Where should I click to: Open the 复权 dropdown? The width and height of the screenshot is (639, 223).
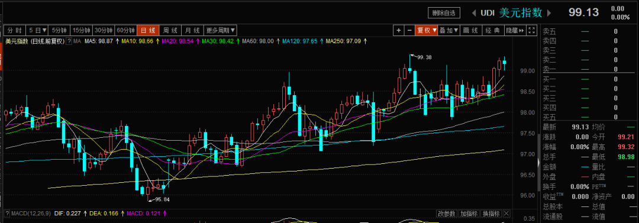426,30
